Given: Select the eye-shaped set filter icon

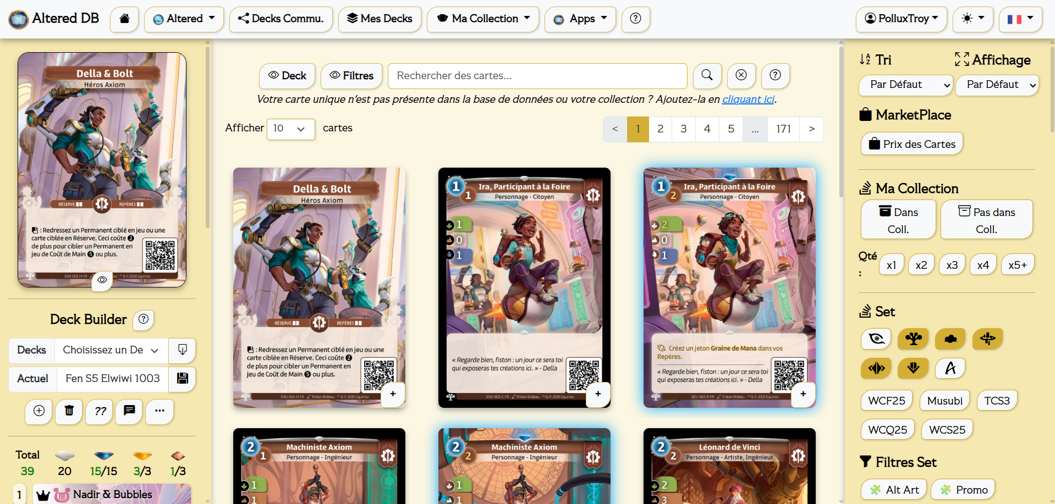Looking at the screenshot, I should pos(876,339).
